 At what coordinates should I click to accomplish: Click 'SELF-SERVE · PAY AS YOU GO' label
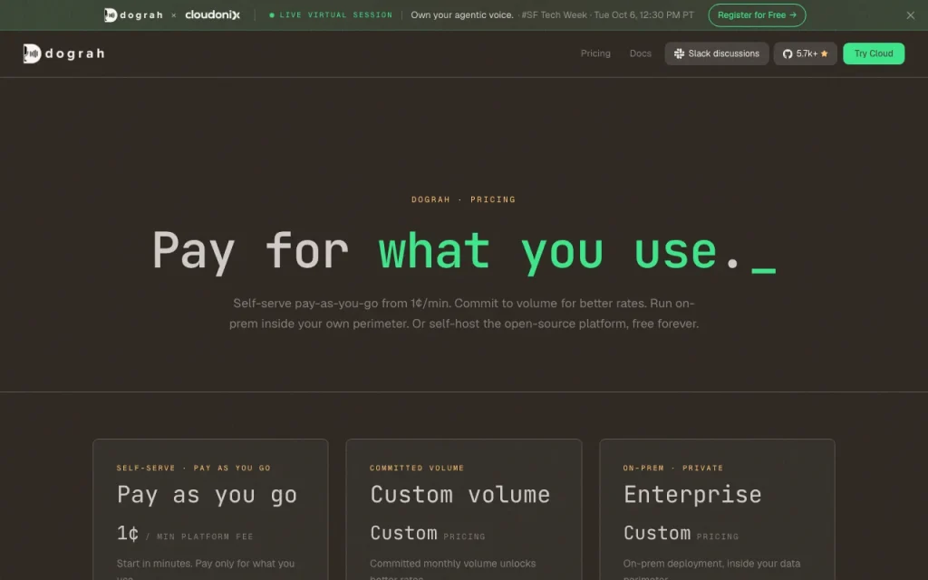[x=194, y=468]
